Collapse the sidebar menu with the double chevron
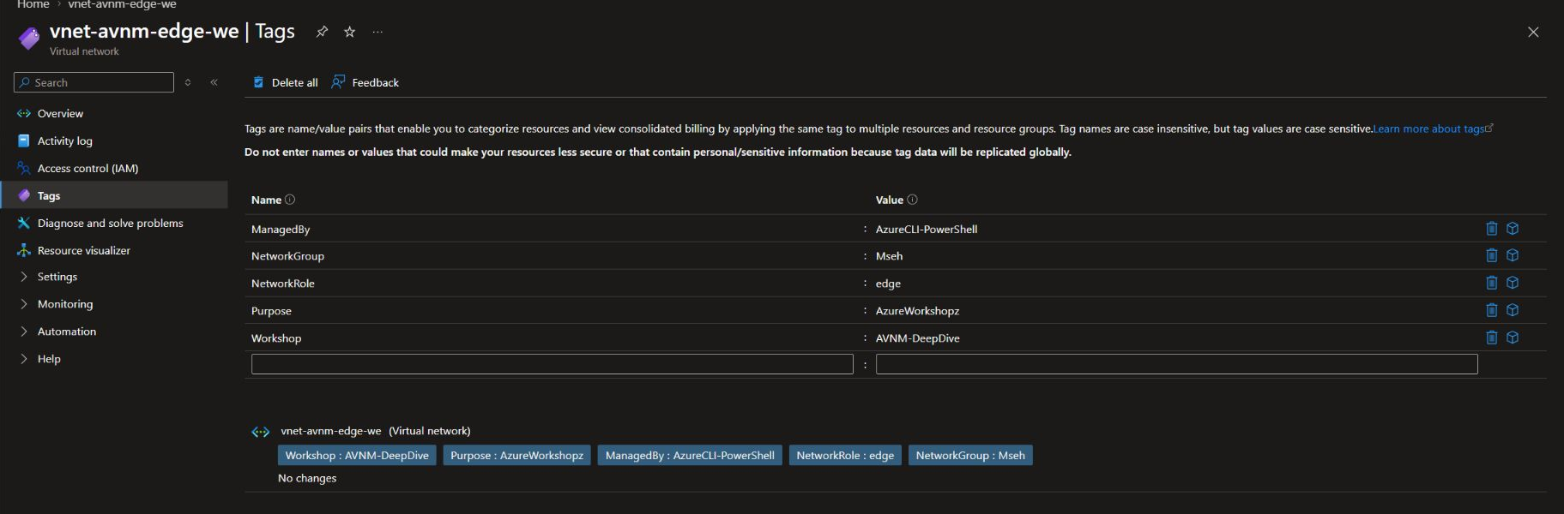 coord(214,82)
